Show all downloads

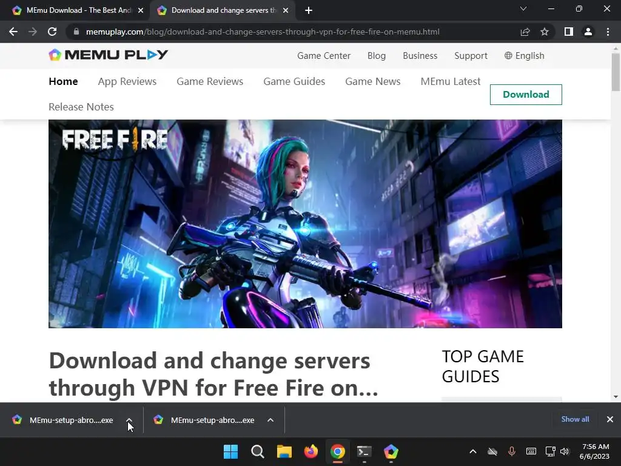pos(575,419)
